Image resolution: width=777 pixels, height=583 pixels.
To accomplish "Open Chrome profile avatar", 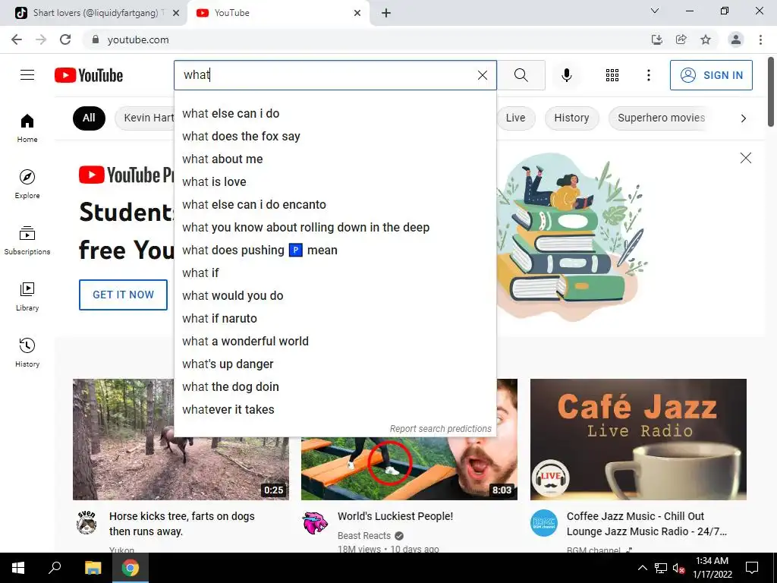I will (736, 39).
